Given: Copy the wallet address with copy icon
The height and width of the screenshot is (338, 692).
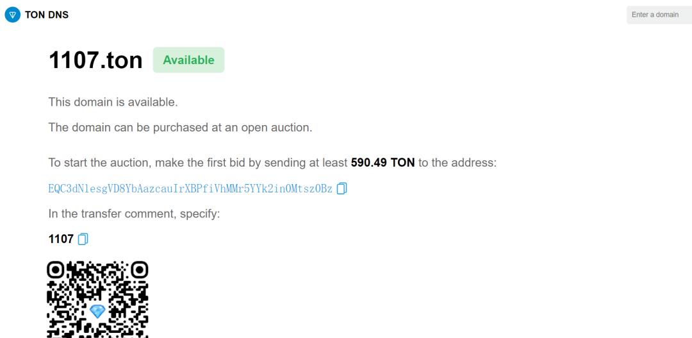Looking at the screenshot, I should pos(342,189).
